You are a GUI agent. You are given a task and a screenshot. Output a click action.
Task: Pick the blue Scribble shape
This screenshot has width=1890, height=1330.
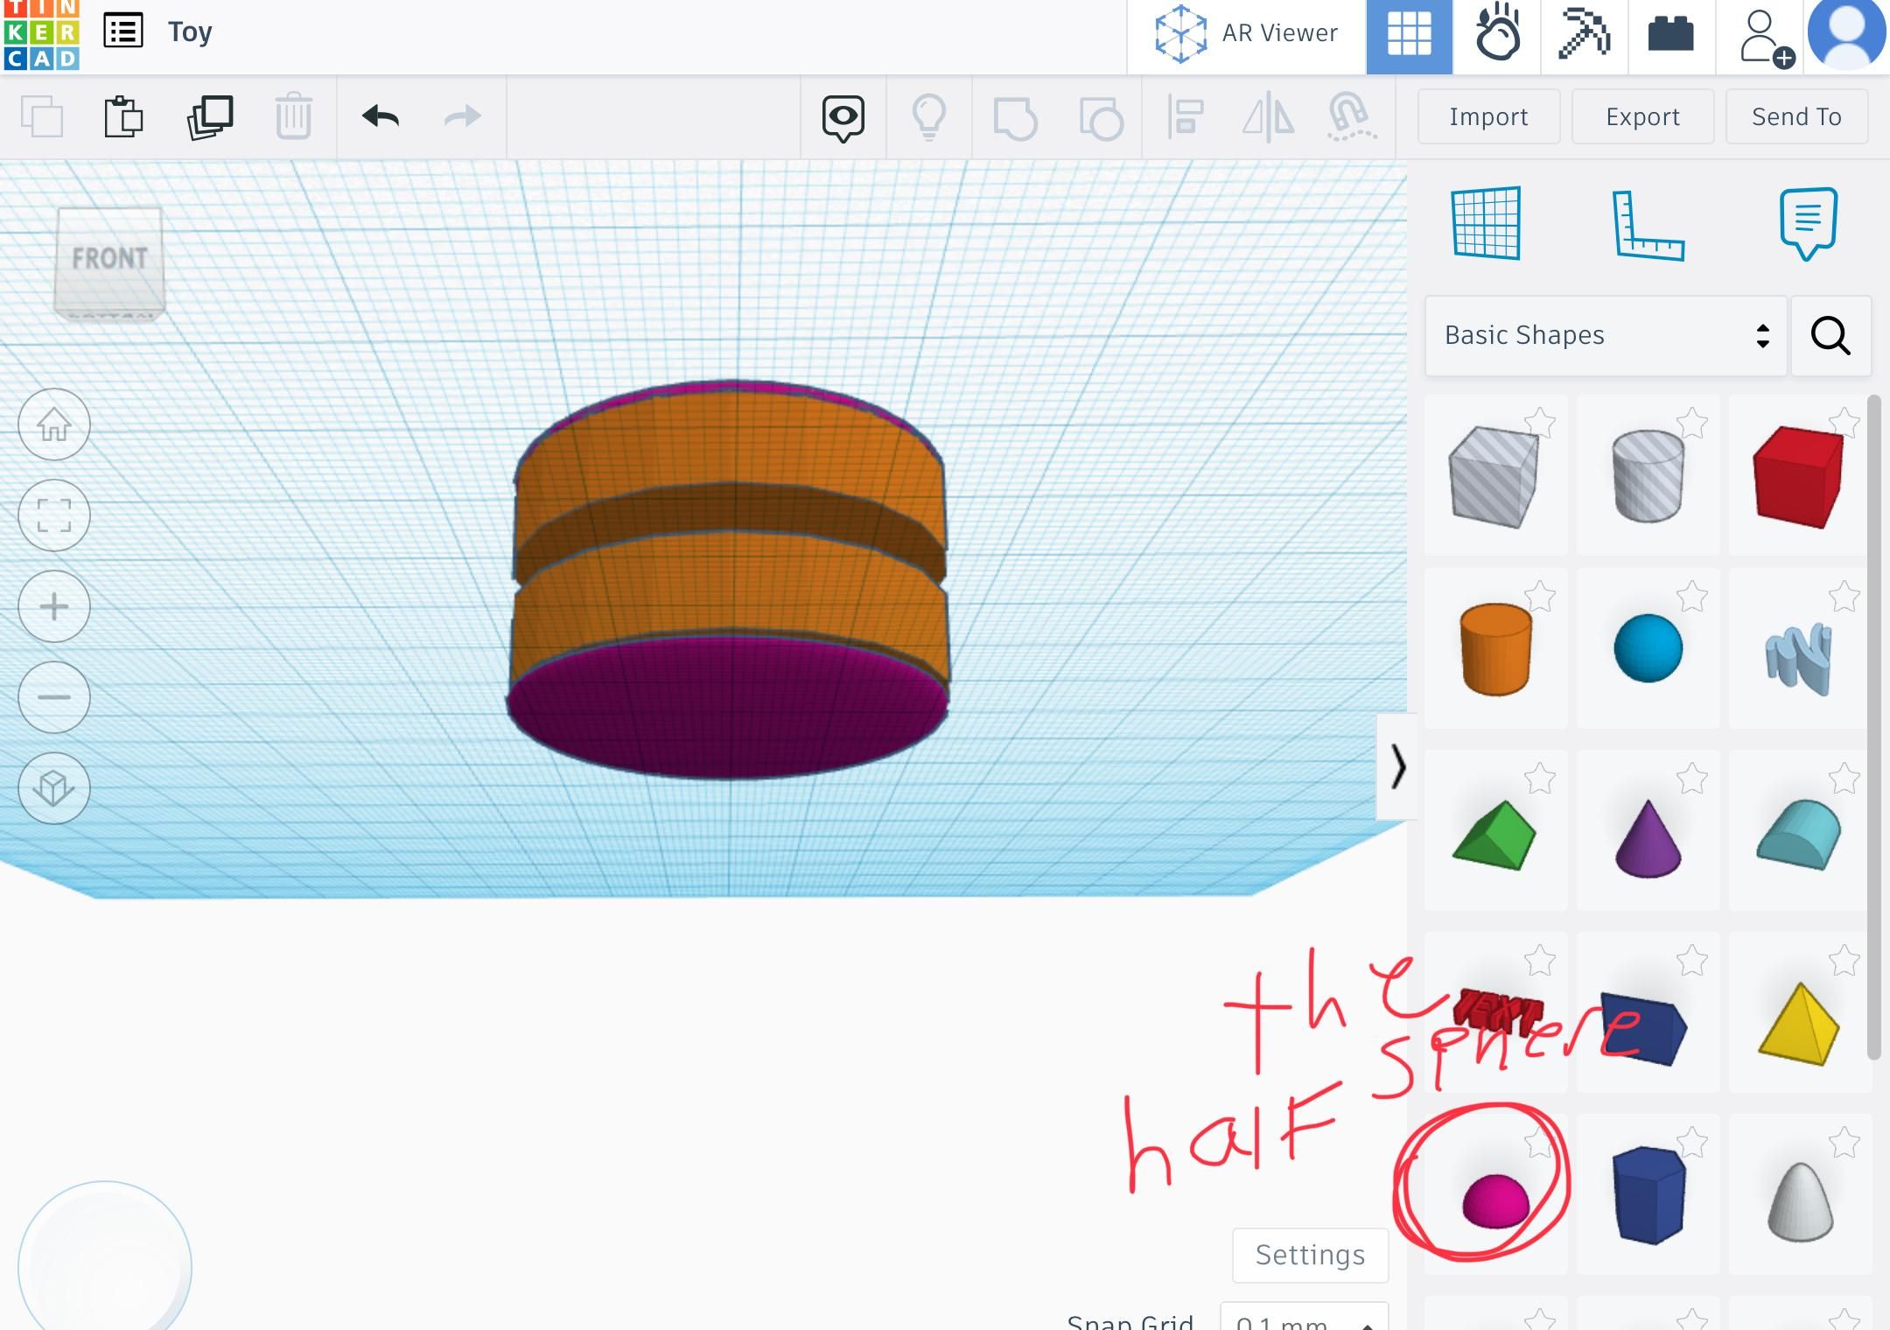click(1798, 658)
